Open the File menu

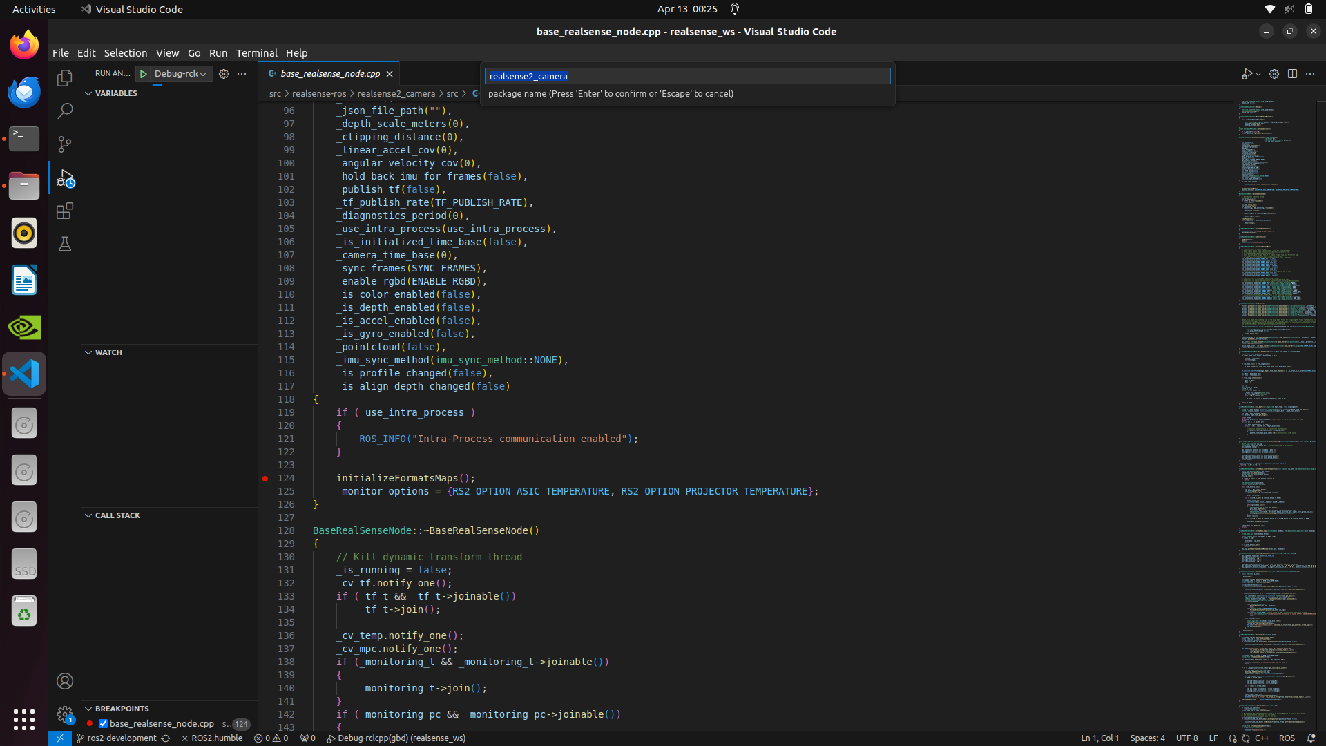(61, 53)
